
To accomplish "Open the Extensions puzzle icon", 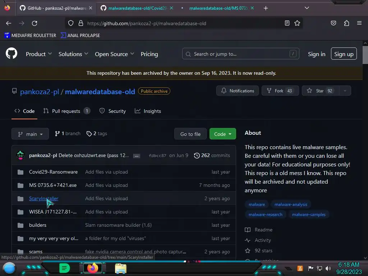I will pyautogui.click(x=346, y=23).
